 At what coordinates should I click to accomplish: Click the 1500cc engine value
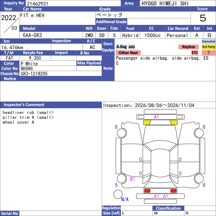[x=153, y=35]
